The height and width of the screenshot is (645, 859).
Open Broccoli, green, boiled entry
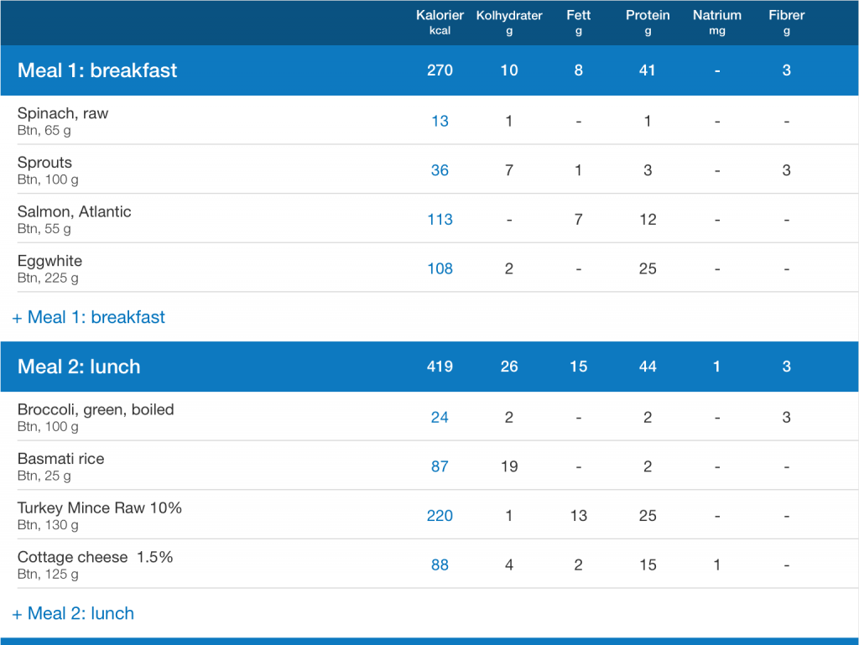(96, 417)
